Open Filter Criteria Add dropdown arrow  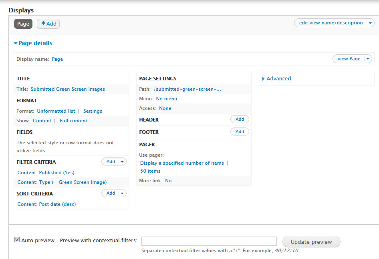coord(122,161)
